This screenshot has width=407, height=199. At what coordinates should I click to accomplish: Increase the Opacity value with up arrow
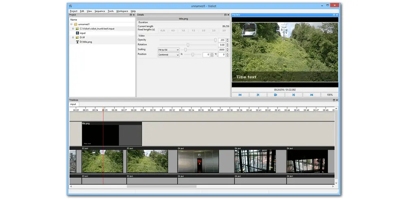click(x=227, y=39)
